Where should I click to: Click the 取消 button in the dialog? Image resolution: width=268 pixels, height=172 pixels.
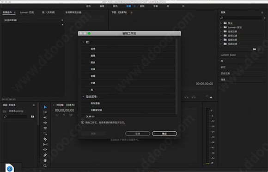tap(138, 134)
